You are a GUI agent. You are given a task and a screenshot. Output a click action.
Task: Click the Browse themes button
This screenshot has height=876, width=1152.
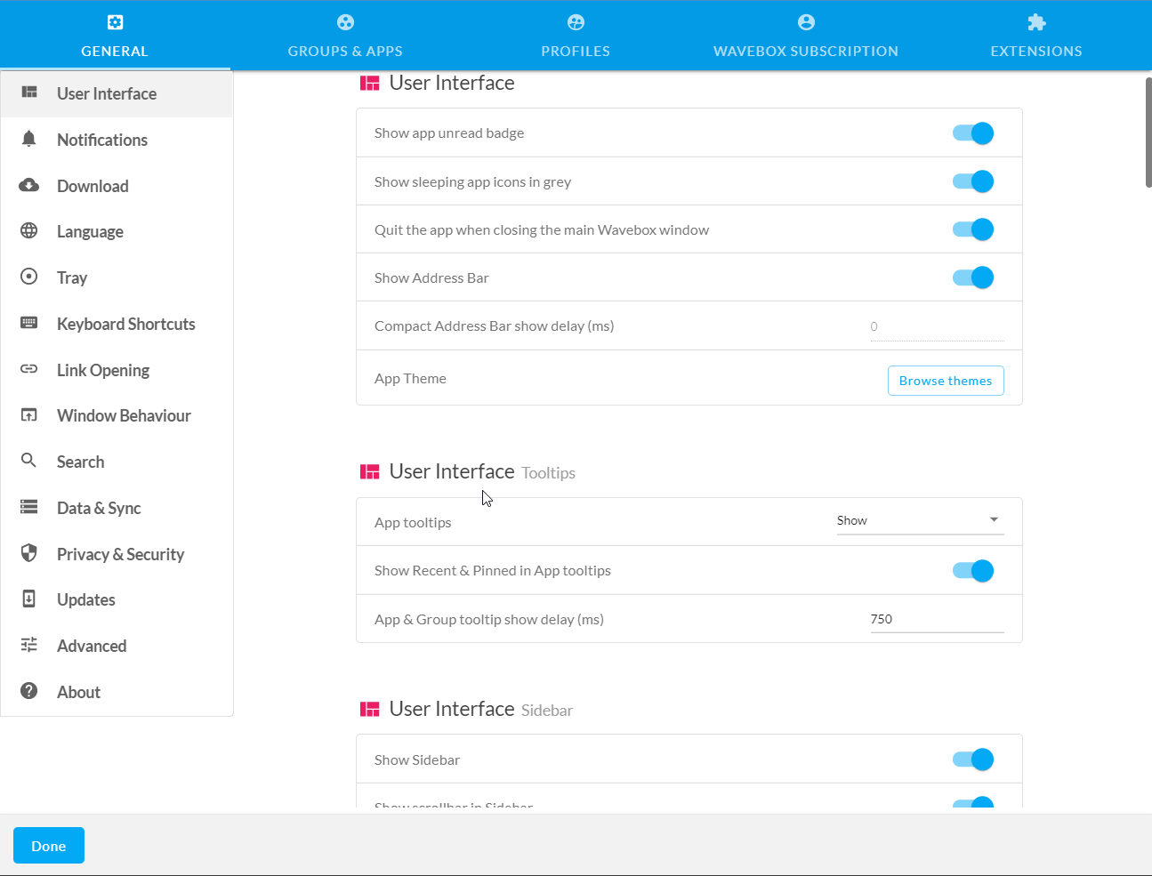pos(946,381)
